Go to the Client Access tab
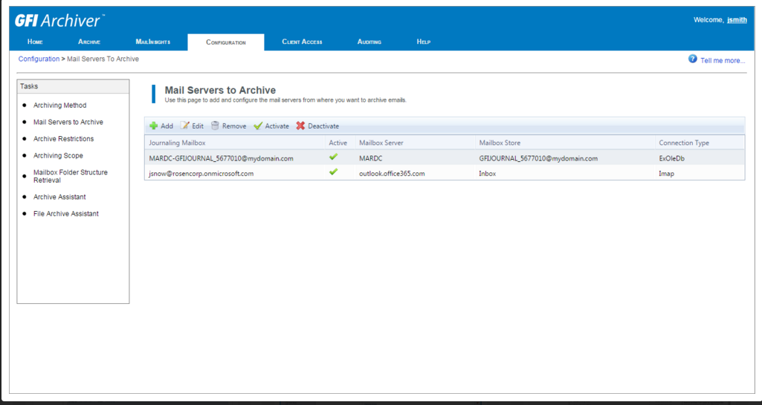This screenshot has width=762, height=405. coord(303,42)
